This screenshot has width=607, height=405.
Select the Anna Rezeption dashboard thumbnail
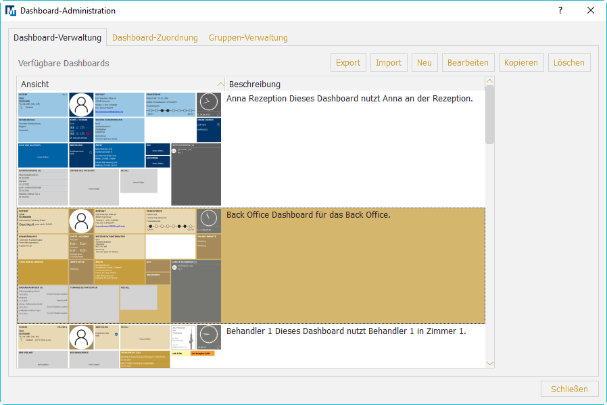click(x=120, y=149)
